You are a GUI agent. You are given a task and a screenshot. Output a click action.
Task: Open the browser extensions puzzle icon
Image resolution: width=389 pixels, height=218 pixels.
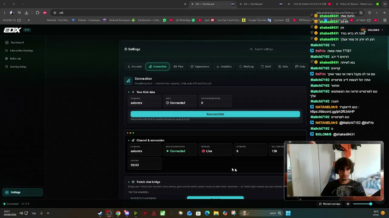point(37,13)
